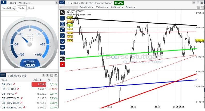The image size is (205, 111).
Task: Sort by the Aktuell column header
Action: point(37,80)
